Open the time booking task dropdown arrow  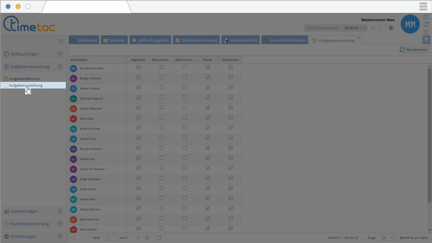click(x=363, y=28)
